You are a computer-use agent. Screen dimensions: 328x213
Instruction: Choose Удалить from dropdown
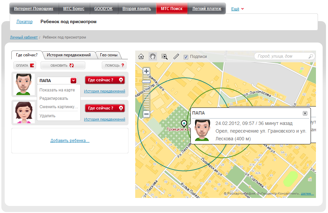(x=48, y=116)
